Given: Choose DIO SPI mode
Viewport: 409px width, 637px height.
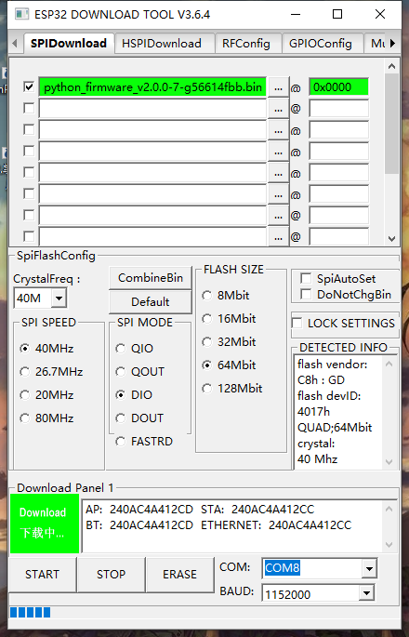Looking at the screenshot, I should (x=134, y=395).
